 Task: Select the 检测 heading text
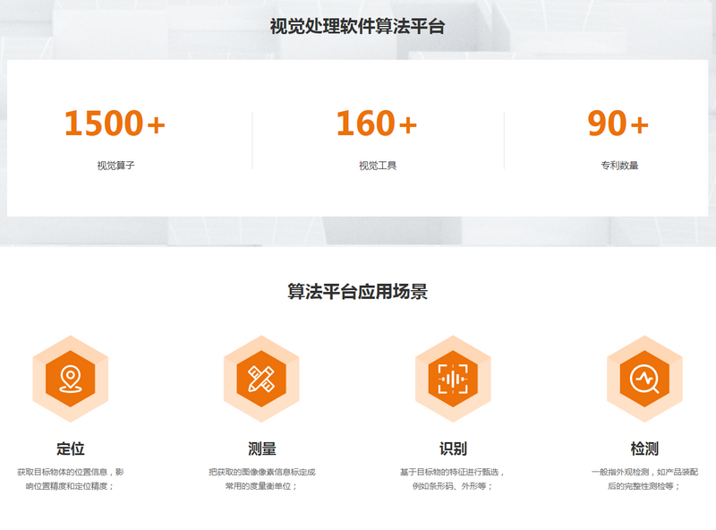pos(644,449)
